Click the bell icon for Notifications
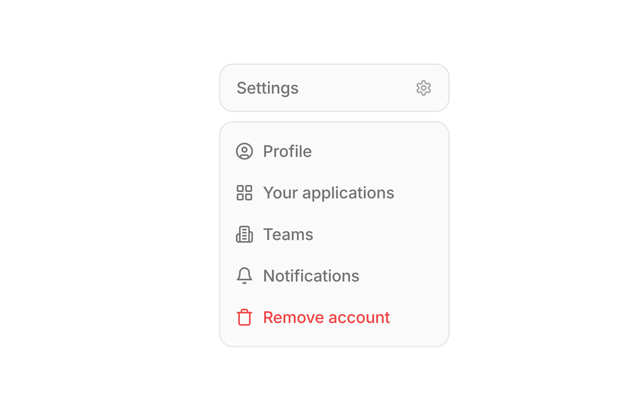This screenshot has width=640, height=396. coord(244,276)
